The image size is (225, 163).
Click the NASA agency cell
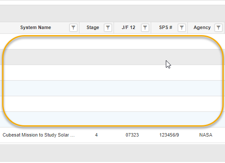(206, 135)
